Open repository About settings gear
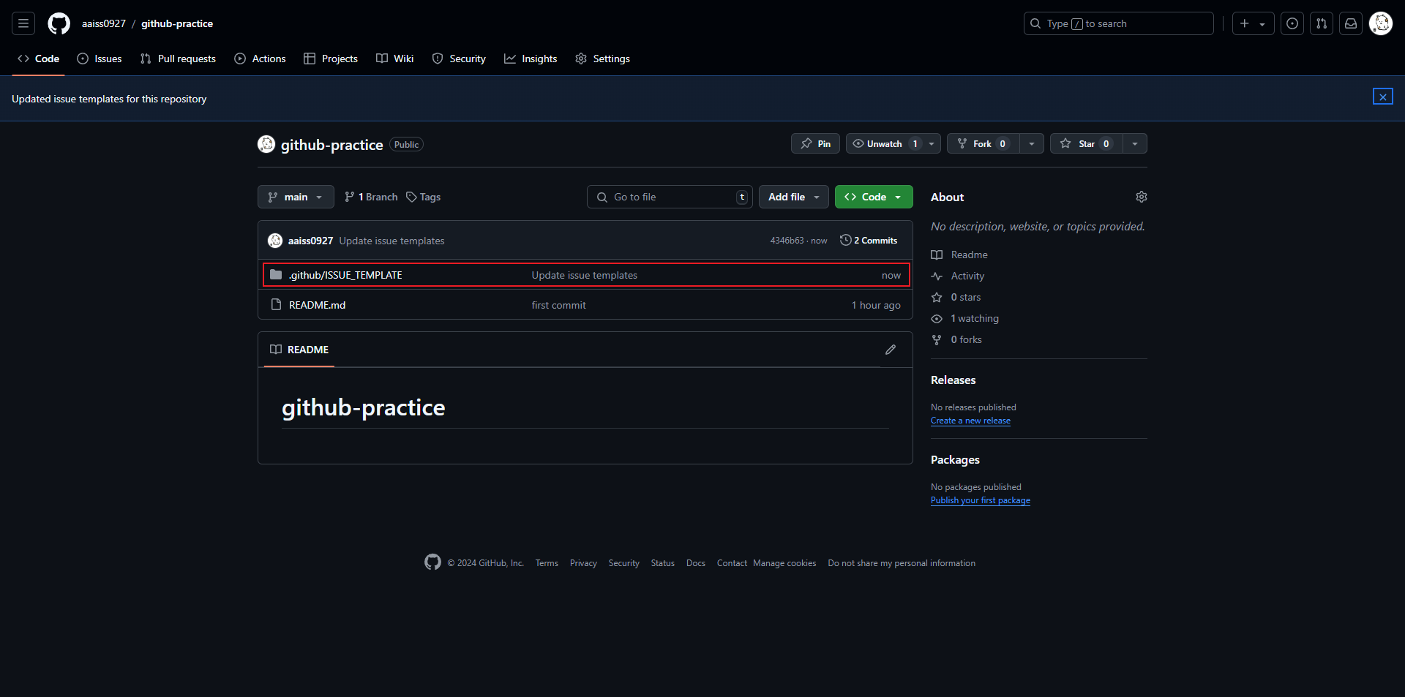 (x=1142, y=197)
